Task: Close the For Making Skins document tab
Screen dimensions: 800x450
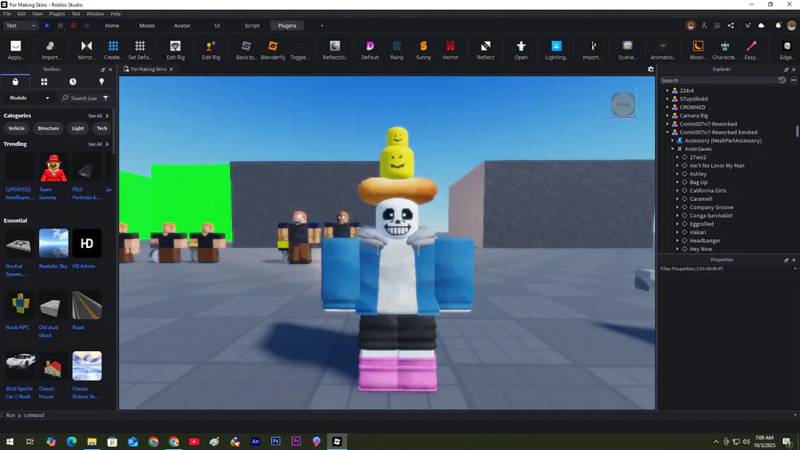Action: point(172,69)
